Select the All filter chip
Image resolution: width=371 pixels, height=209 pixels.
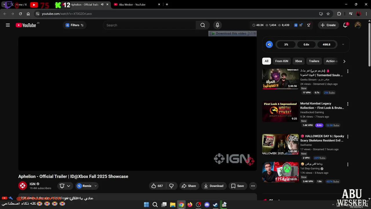tap(266, 61)
